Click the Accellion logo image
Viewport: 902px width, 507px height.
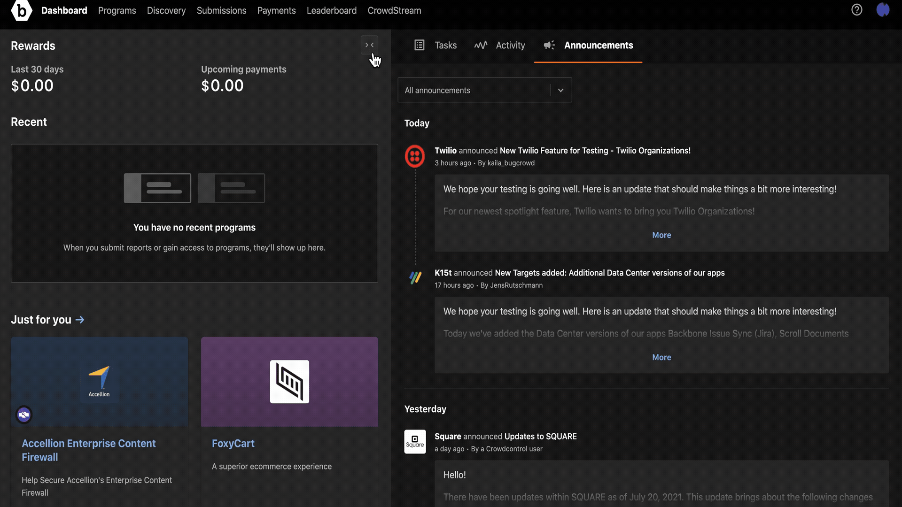(x=99, y=382)
